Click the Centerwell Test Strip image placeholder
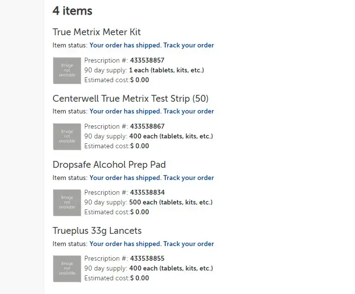Image resolution: width=355 pixels, height=294 pixels. (x=67, y=136)
